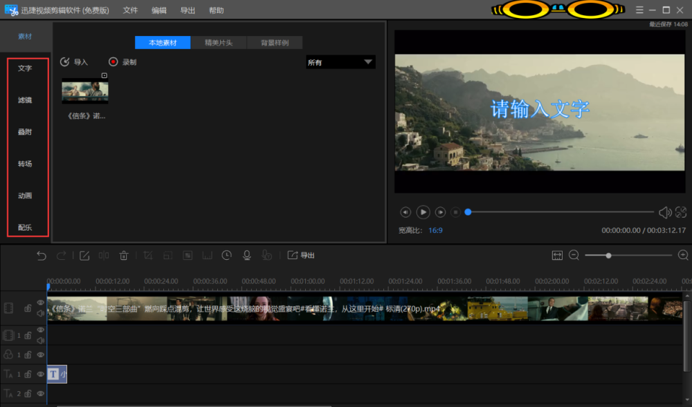The image size is (692, 407).
Task: Click the trash delete icon
Action: point(124,256)
